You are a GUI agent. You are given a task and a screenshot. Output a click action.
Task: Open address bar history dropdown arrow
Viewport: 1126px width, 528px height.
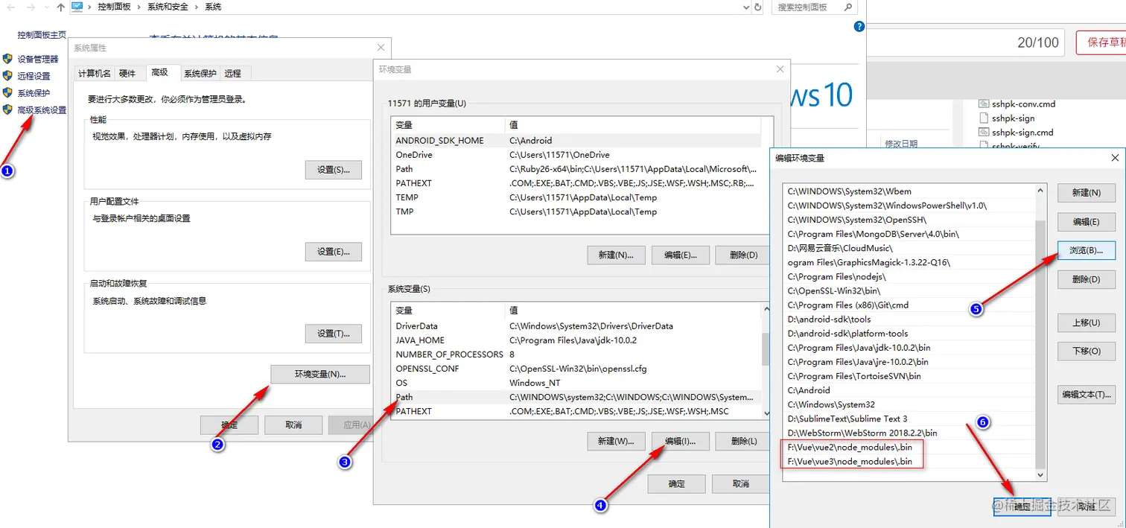[x=746, y=7]
